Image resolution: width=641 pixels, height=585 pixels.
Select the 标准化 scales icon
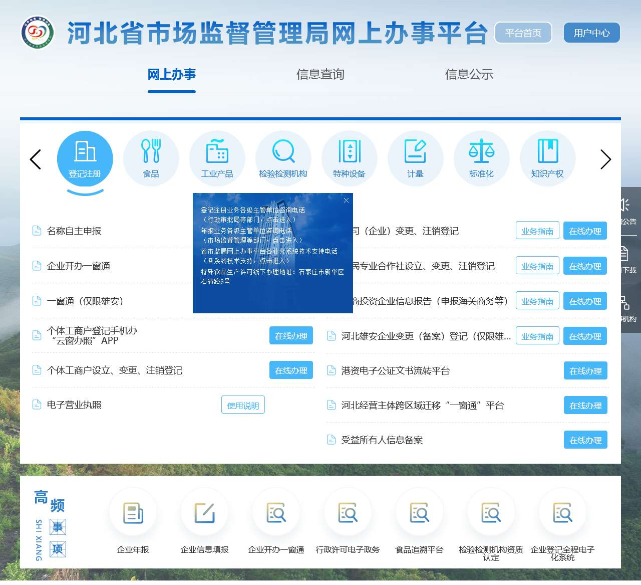pyautogui.click(x=482, y=159)
